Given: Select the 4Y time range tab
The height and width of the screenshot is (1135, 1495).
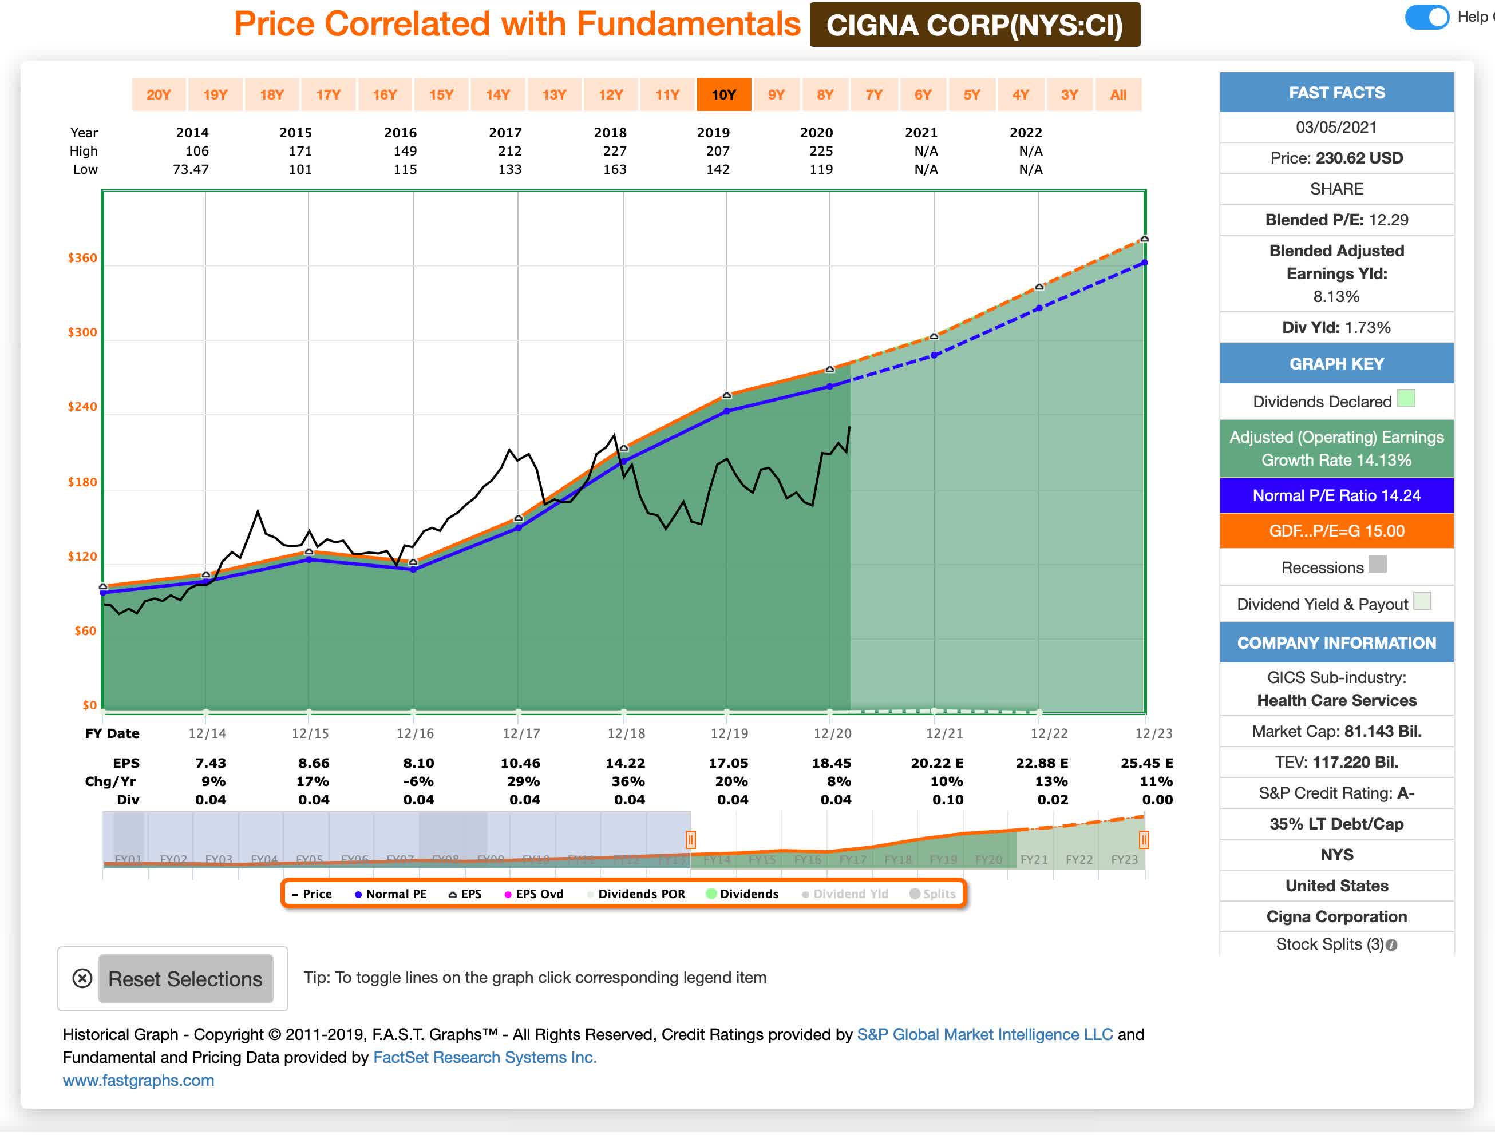Looking at the screenshot, I should pos(1021,94).
